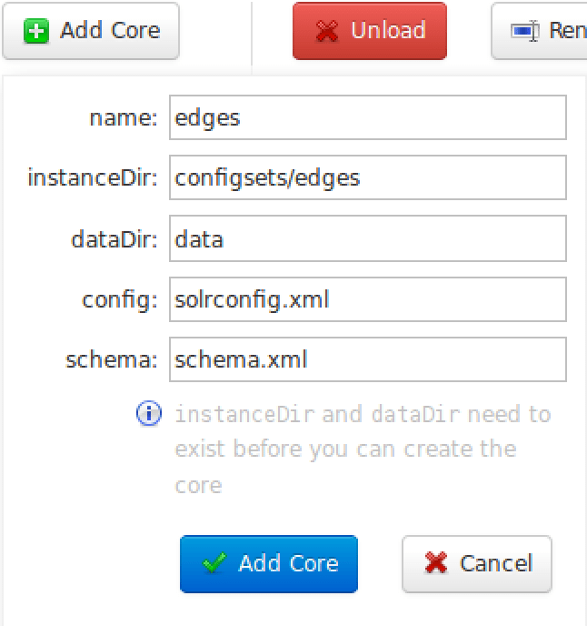The height and width of the screenshot is (626, 587).
Task: Click the blue info icon by the hint
Action: [149, 413]
